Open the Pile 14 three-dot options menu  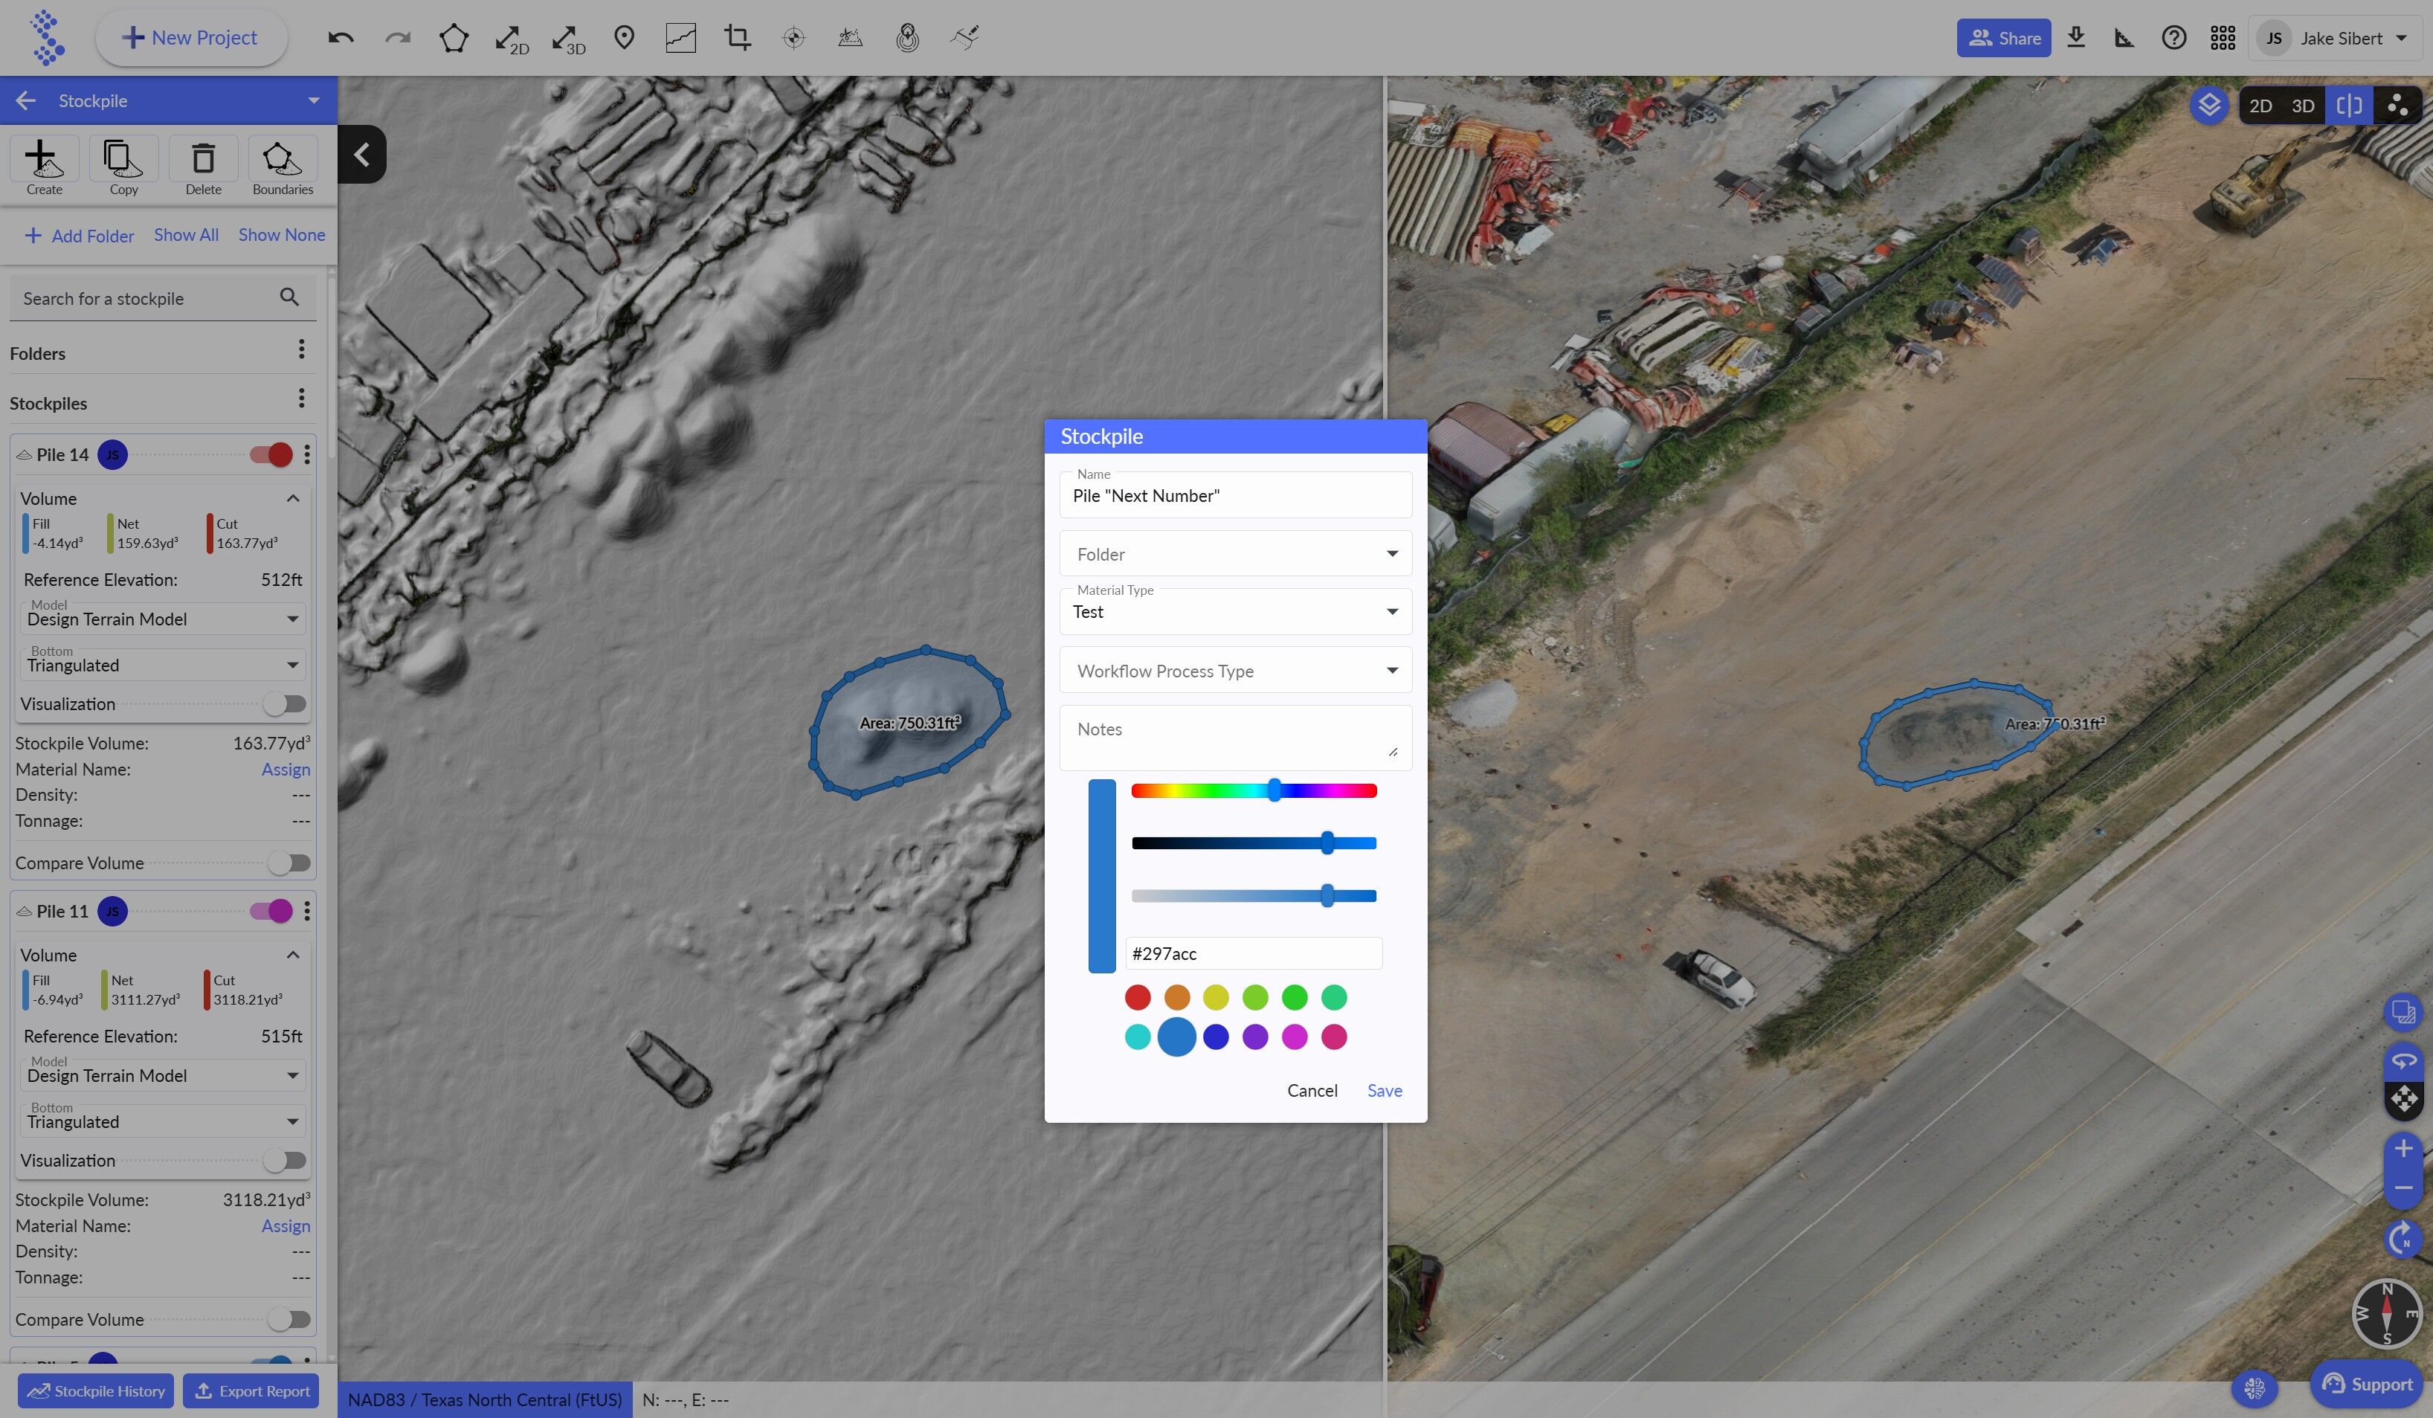(307, 454)
